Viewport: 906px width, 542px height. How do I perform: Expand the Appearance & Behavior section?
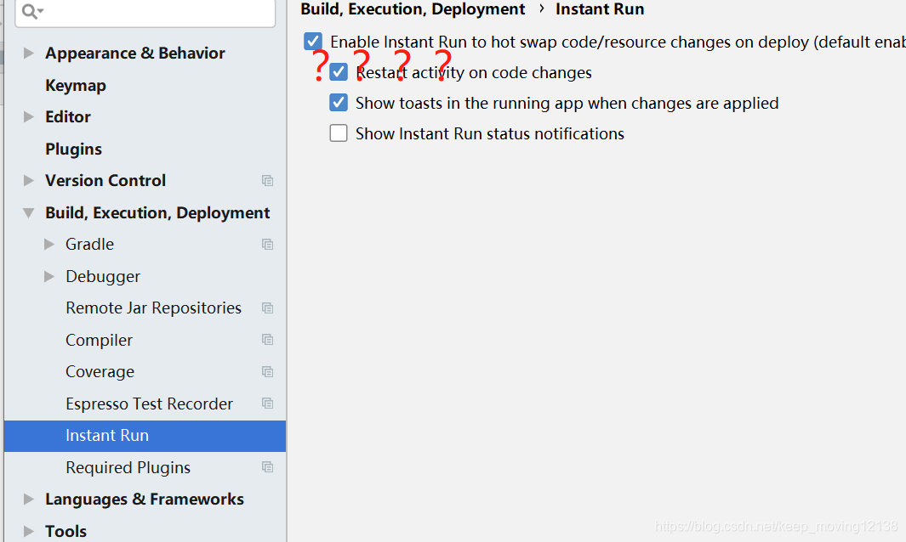click(x=28, y=53)
